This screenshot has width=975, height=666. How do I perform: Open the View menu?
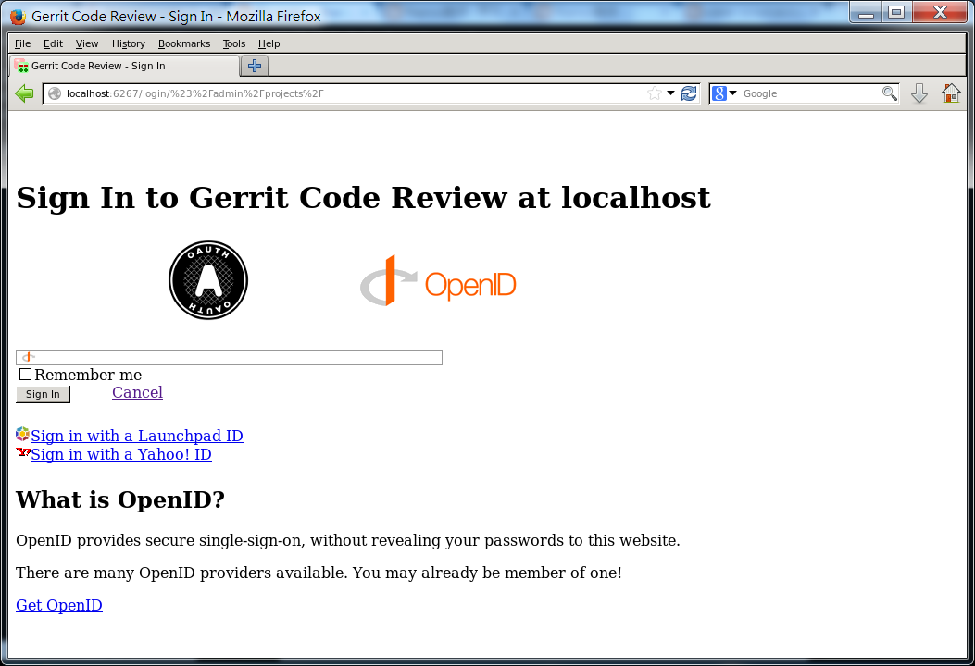coord(87,43)
